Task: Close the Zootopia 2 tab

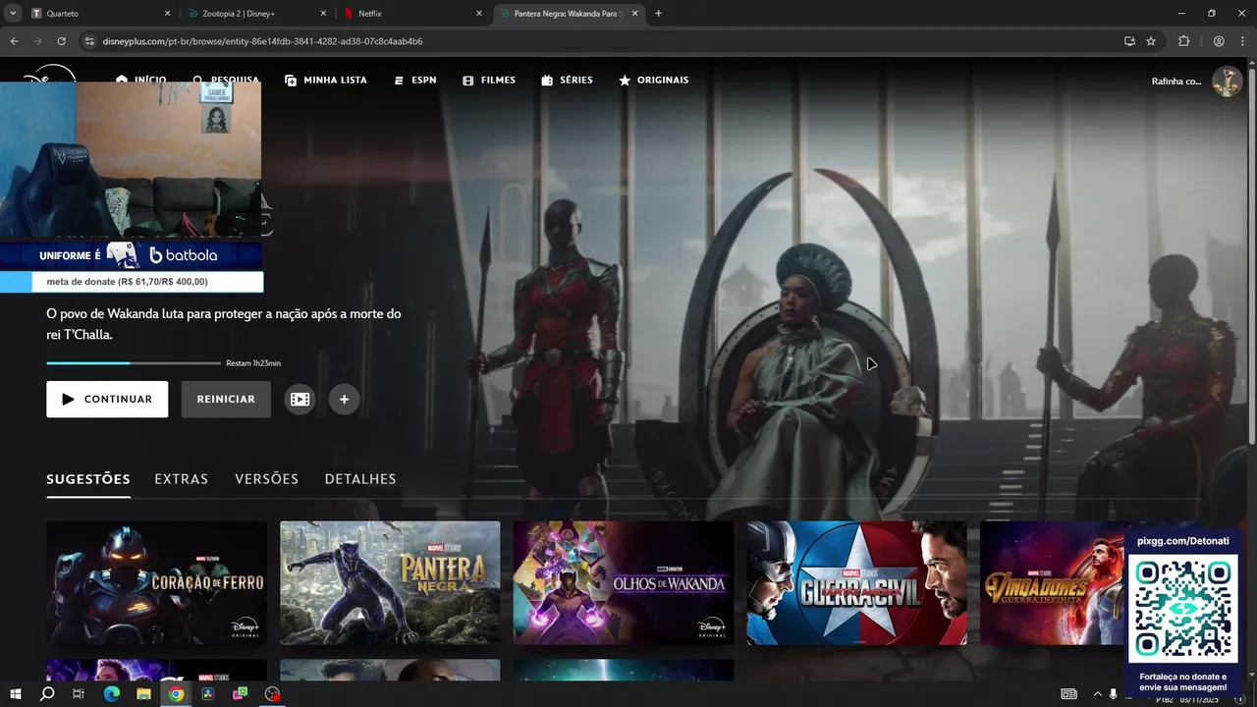Action: coord(323,14)
